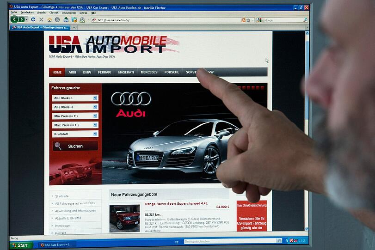Click the red system tray icon
Image resolution: width=375 pixels, height=250 pixels.
tap(291, 241)
